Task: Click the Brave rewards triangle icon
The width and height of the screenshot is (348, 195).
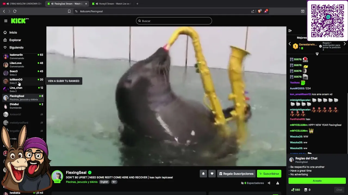Action: pos(266,11)
